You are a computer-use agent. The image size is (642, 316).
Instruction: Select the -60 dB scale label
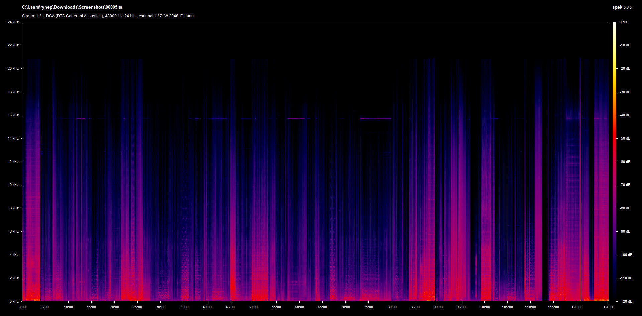625,162
